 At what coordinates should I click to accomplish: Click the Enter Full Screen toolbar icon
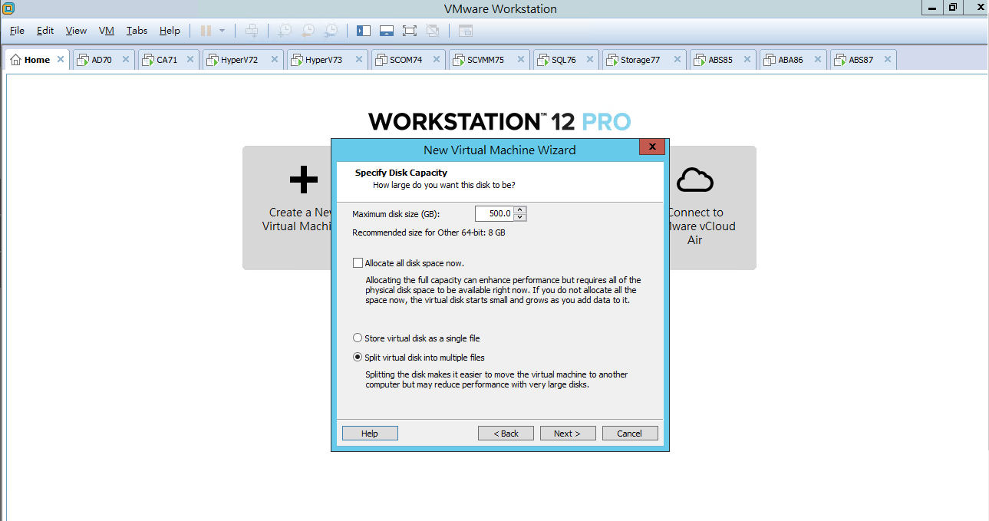pos(410,31)
